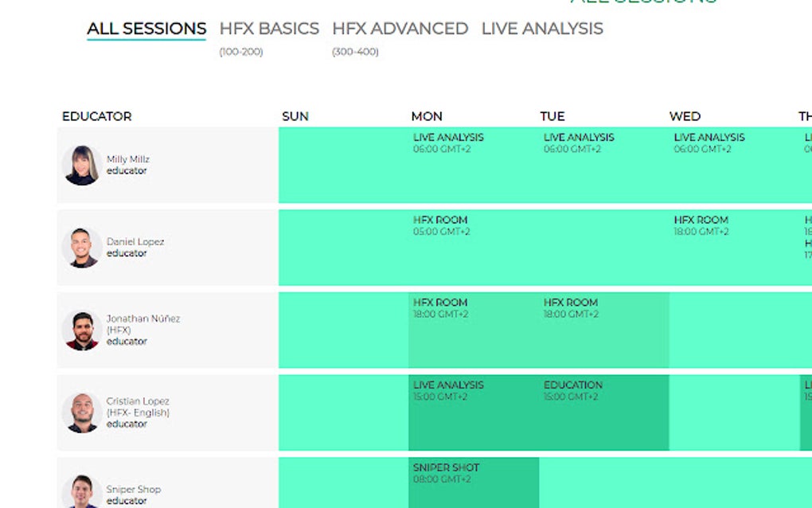The width and height of the screenshot is (812, 508).
Task: Click Daniel Lopez's avatar picture
Action: click(81, 248)
